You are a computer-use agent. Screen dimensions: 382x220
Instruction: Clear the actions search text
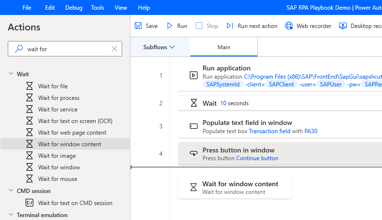114,49
